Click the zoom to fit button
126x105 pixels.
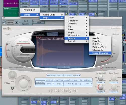[x=64, y=67]
